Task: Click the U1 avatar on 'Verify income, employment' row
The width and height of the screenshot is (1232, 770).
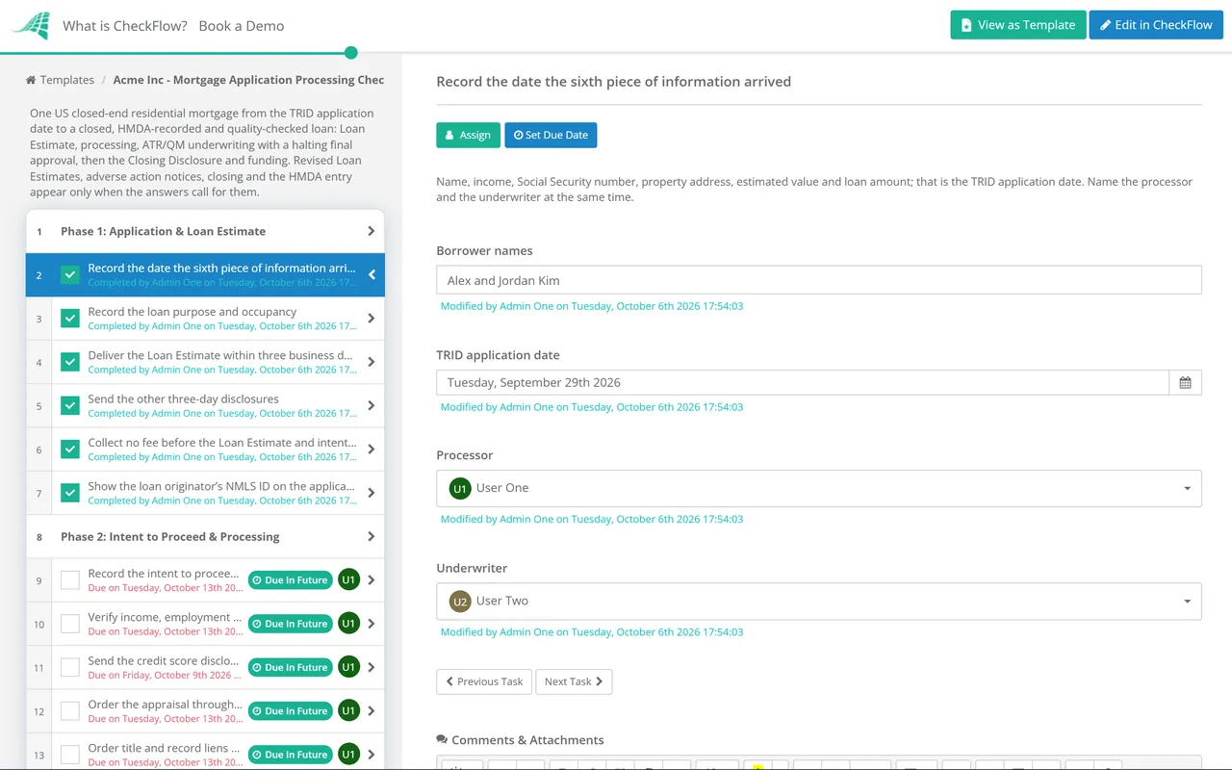Action: tap(349, 624)
